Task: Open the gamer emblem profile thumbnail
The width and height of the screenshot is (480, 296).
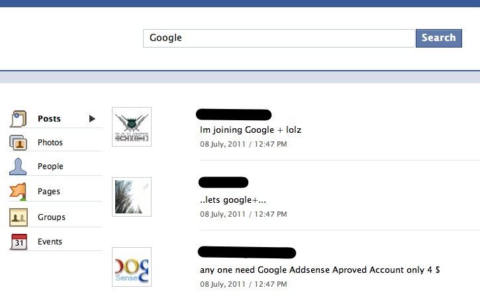Action: (x=132, y=127)
